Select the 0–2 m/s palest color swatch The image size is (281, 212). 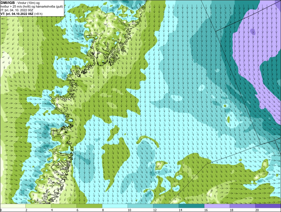pyautogui.click(x=13, y=206)
